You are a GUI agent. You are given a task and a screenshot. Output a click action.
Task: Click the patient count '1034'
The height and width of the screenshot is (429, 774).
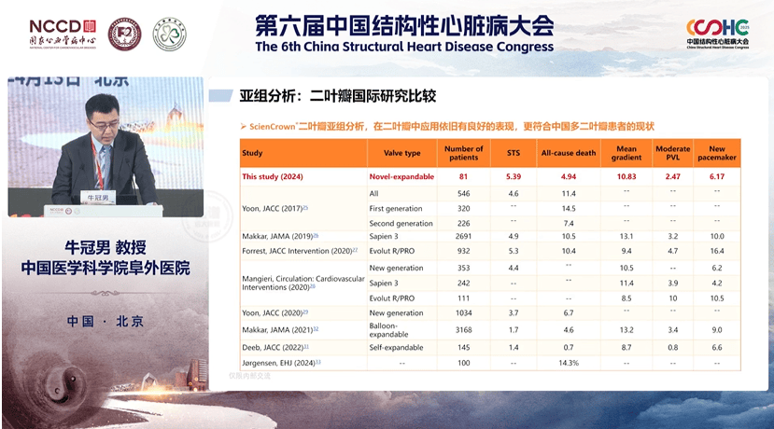[x=463, y=313]
